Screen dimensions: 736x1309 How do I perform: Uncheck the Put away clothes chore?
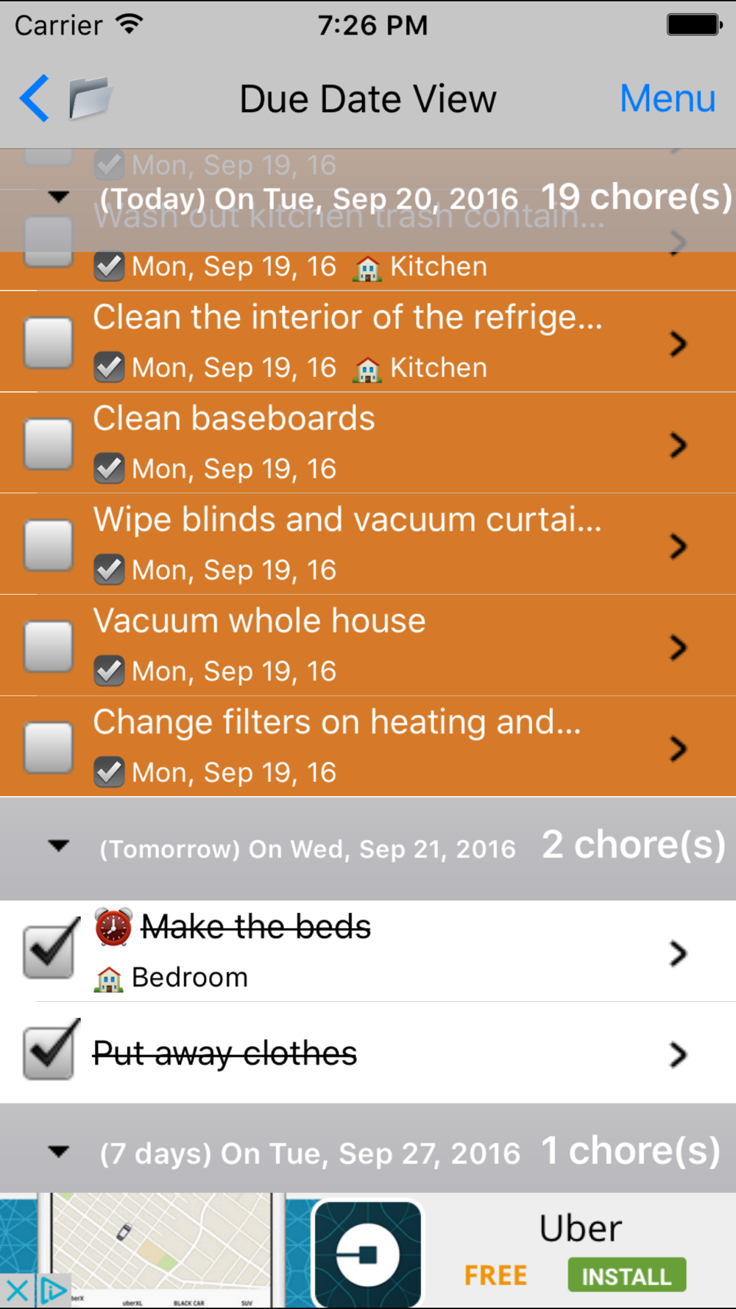pos(49,1051)
